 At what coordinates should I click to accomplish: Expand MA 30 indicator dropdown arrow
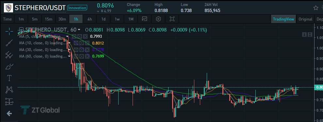70,50
